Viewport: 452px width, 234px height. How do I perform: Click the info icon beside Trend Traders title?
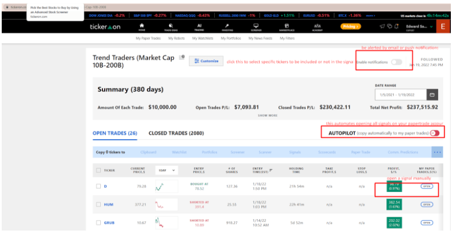[181, 57]
